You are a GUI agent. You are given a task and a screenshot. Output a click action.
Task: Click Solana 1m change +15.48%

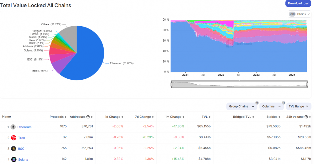pos(178,159)
